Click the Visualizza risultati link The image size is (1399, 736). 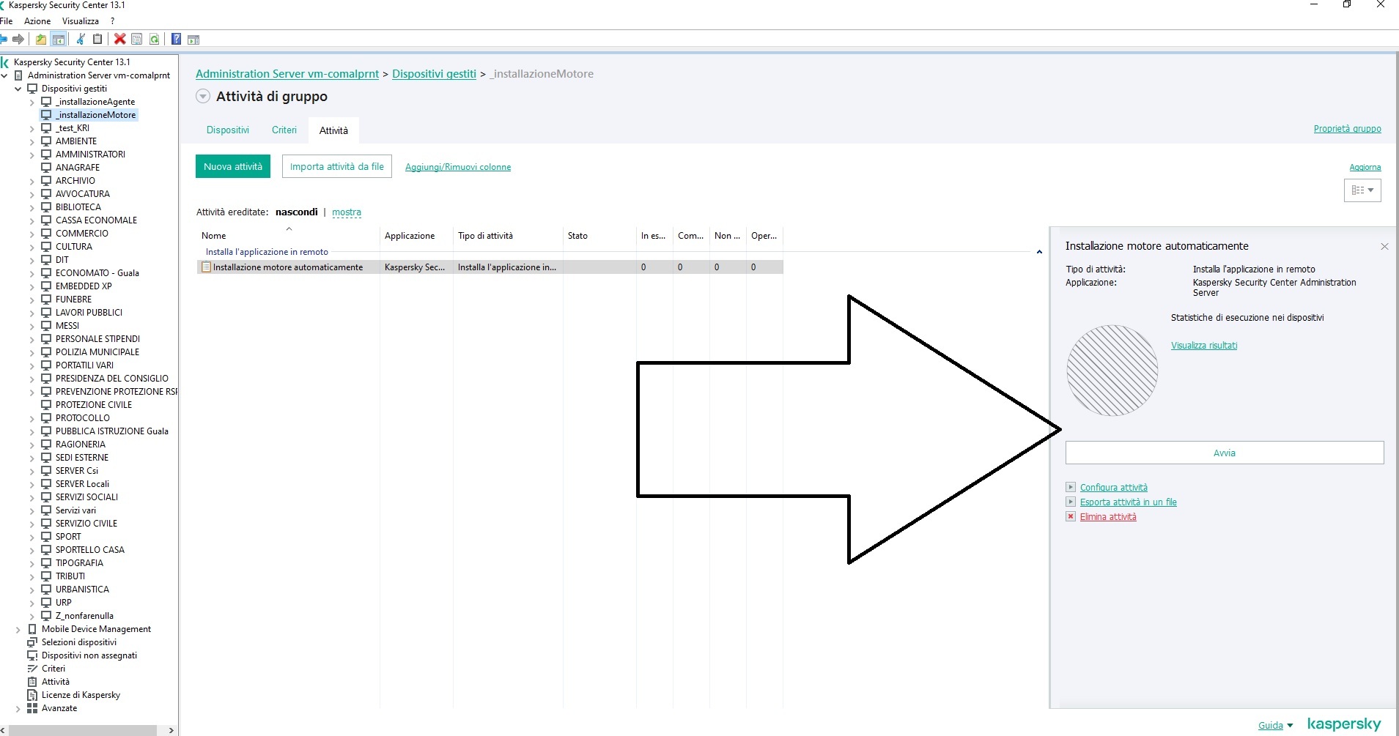click(1204, 346)
